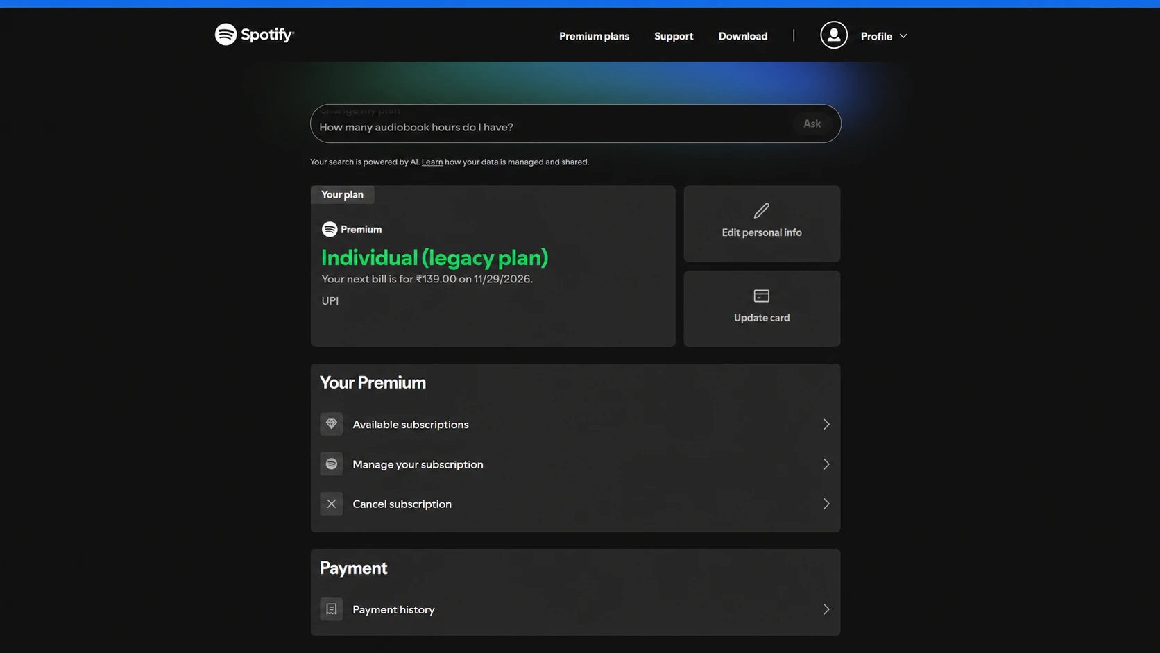Open Manage your subscription chevron
1160x653 pixels.
pos(826,464)
